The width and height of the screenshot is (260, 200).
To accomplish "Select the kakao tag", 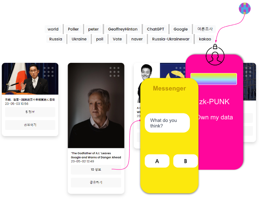I will [x=205, y=39].
